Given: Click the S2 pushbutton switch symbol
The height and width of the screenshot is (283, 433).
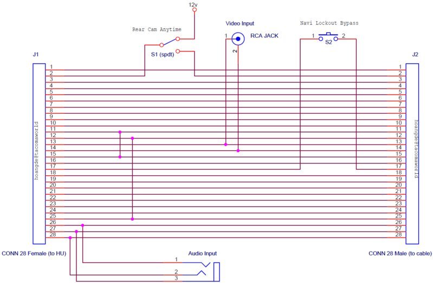Looking at the screenshot, I should 328,37.
